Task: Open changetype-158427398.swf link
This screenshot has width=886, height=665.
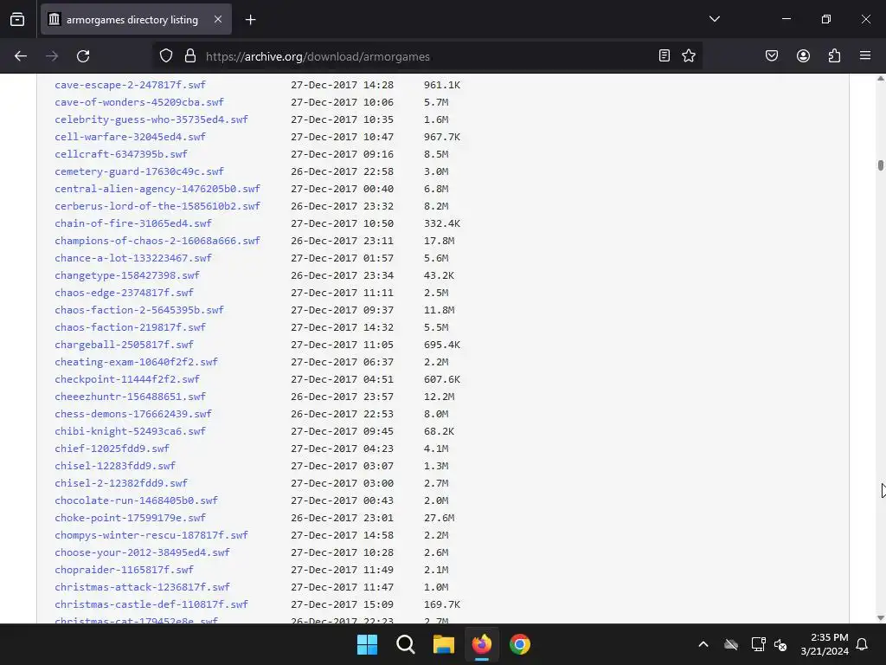Action: [127, 275]
